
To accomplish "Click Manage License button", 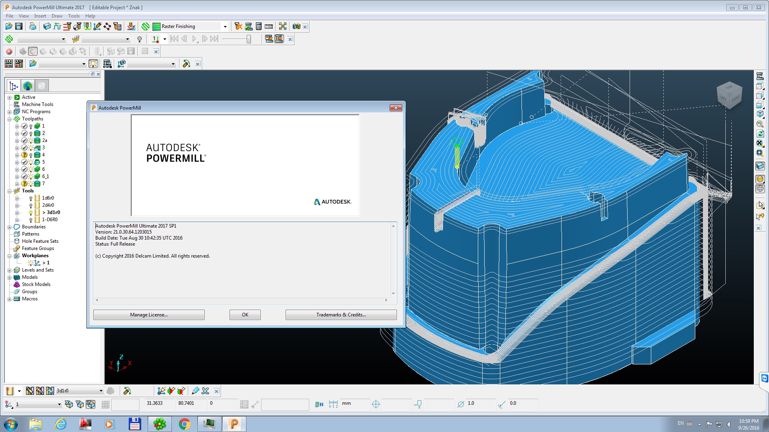I will (x=149, y=315).
